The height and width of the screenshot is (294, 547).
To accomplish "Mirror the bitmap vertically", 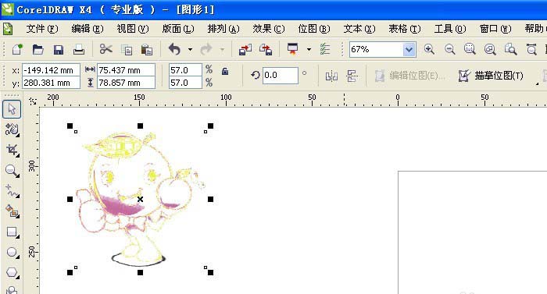I will [352, 76].
